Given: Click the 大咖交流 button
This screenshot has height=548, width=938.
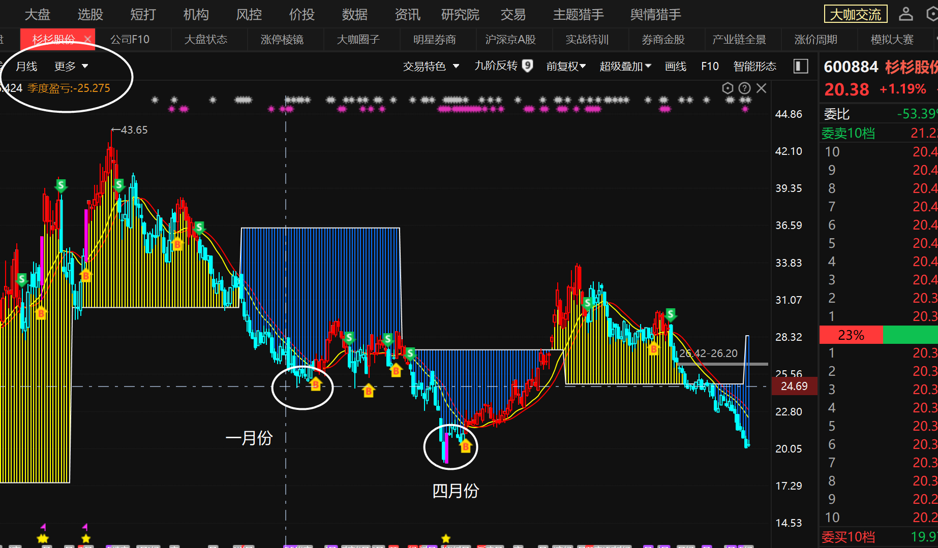Looking at the screenshot, I should click(x=856, y=14).
